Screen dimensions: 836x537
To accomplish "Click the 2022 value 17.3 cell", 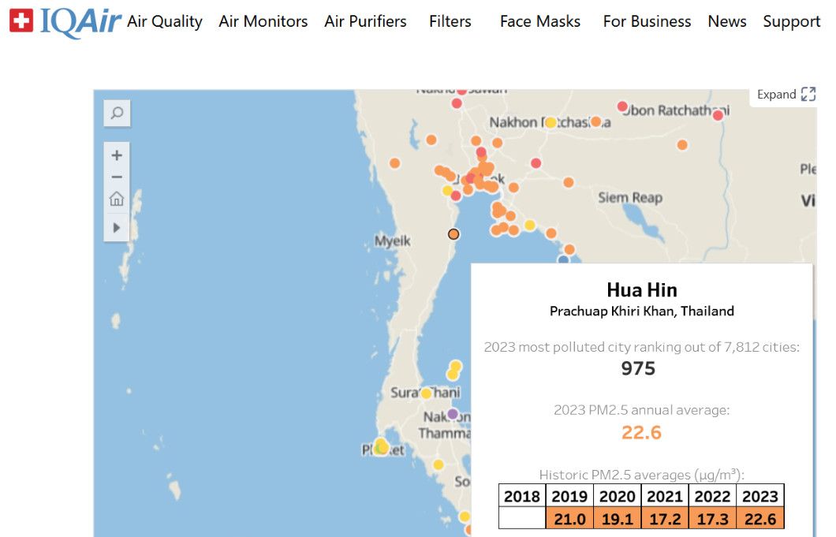I will tap(712, 518).
